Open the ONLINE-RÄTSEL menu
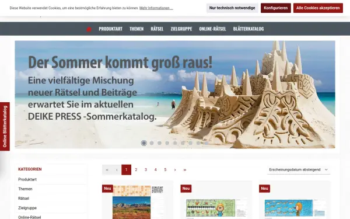 click(x=212, y=29)
